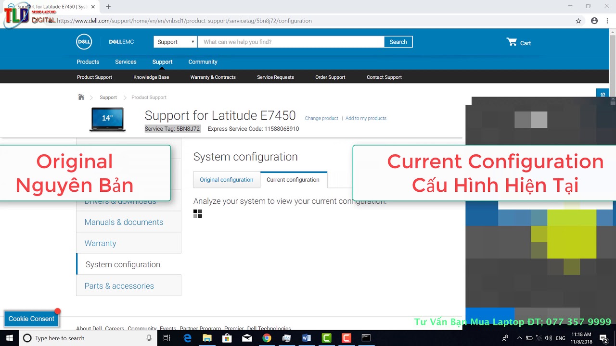The height and width of the screenshot is (346, 616).
Task: Click the battery status tray icon
Action: [529, 338]
